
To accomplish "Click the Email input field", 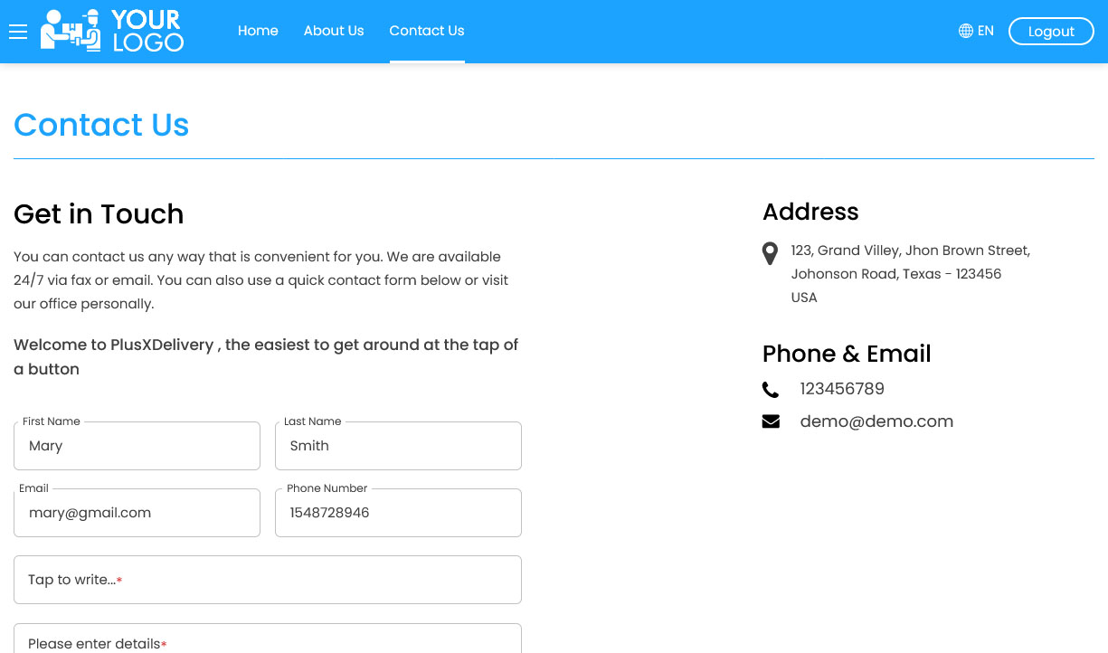I will coord(137,513).
